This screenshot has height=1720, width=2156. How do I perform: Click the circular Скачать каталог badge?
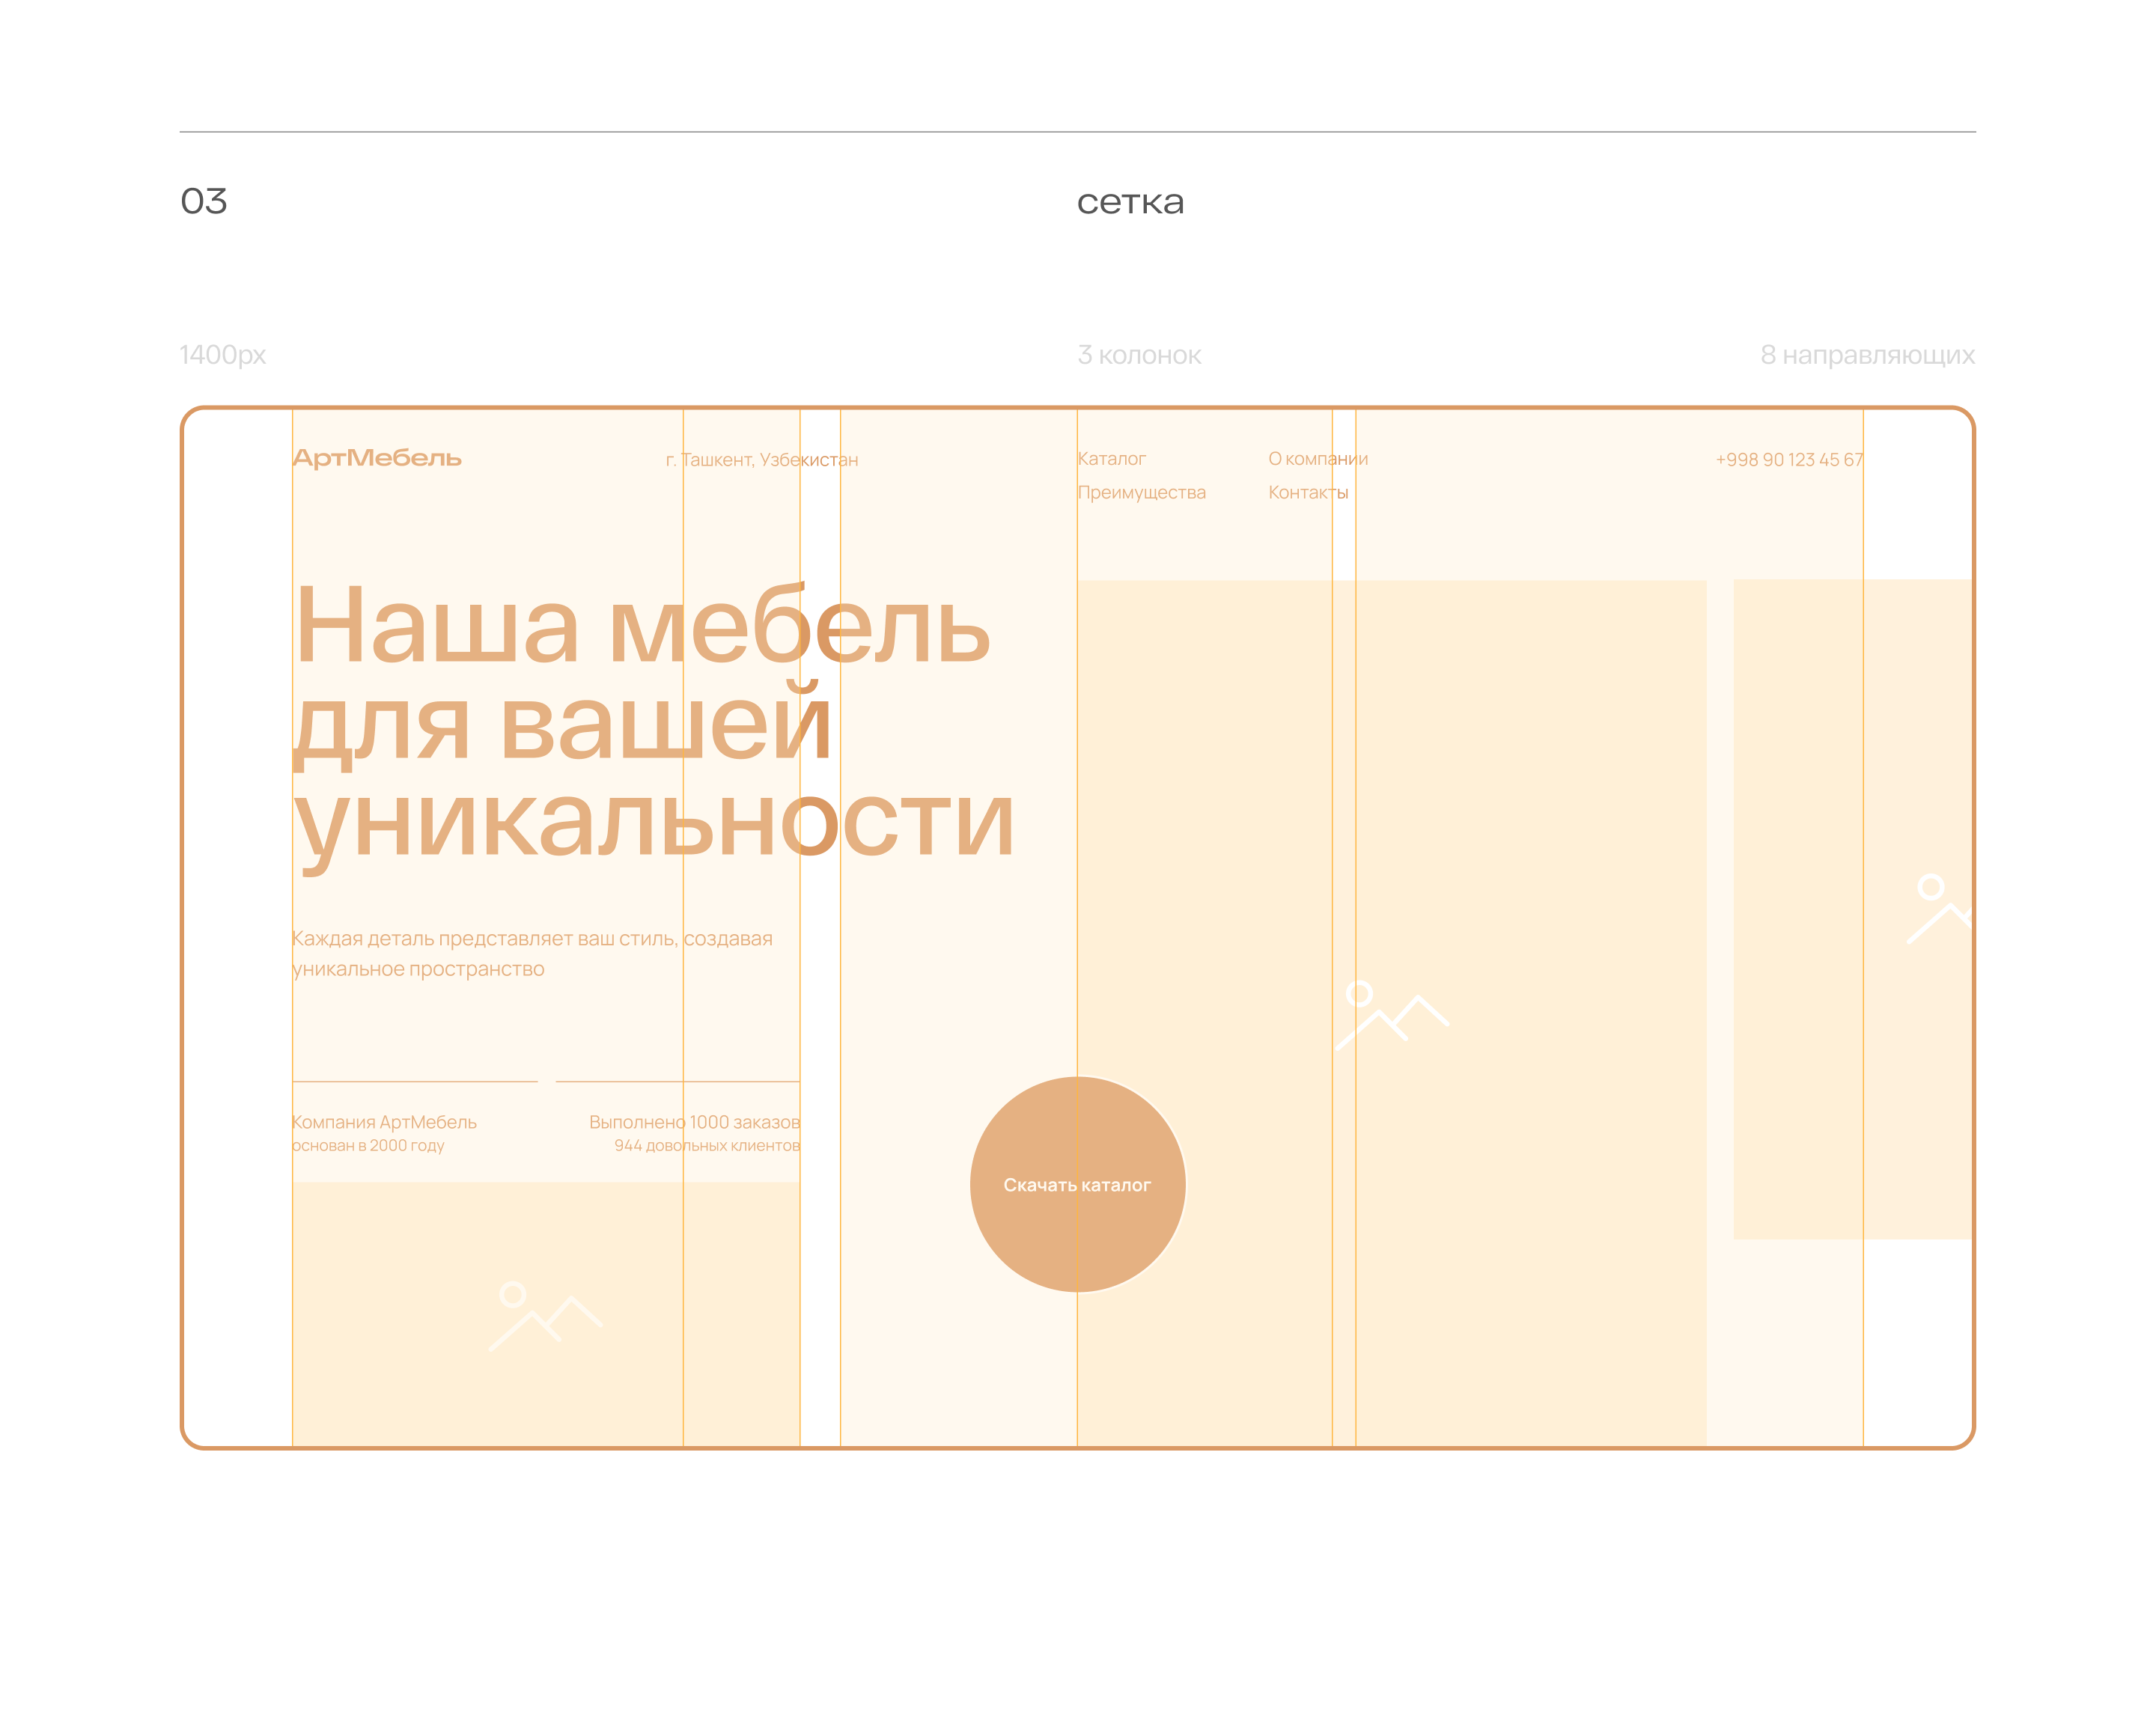coord(1077,1183)
